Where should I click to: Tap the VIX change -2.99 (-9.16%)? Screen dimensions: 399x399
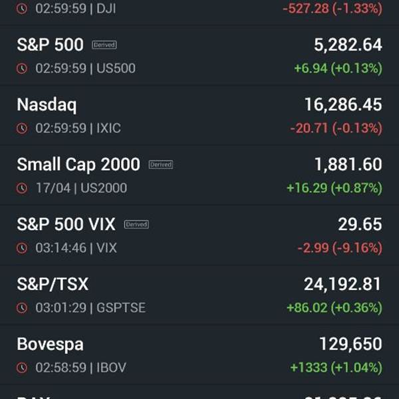340,248
